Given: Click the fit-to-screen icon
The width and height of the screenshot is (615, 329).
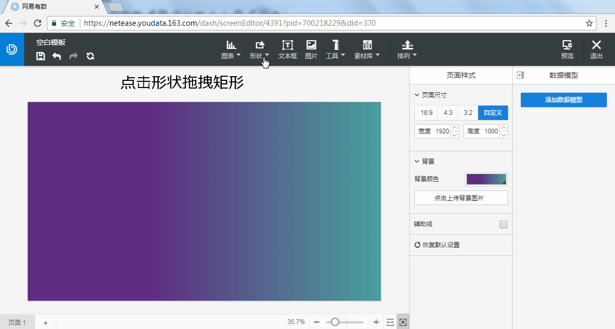Looking at the screenshot, I should tap(403, 322).
